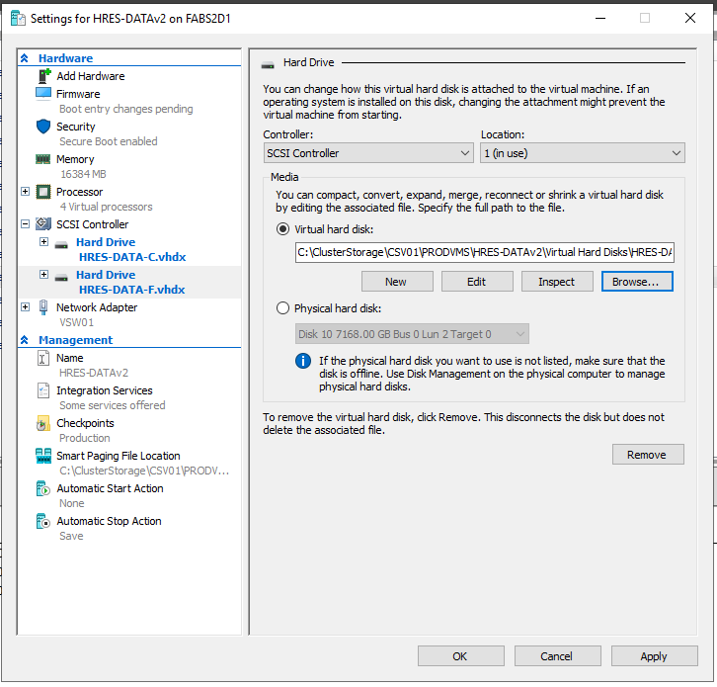Image resolution: width=717 pixels, height=687 pixels.
Task: Click the Add Hardware icon
Action: tap(43, 76)
